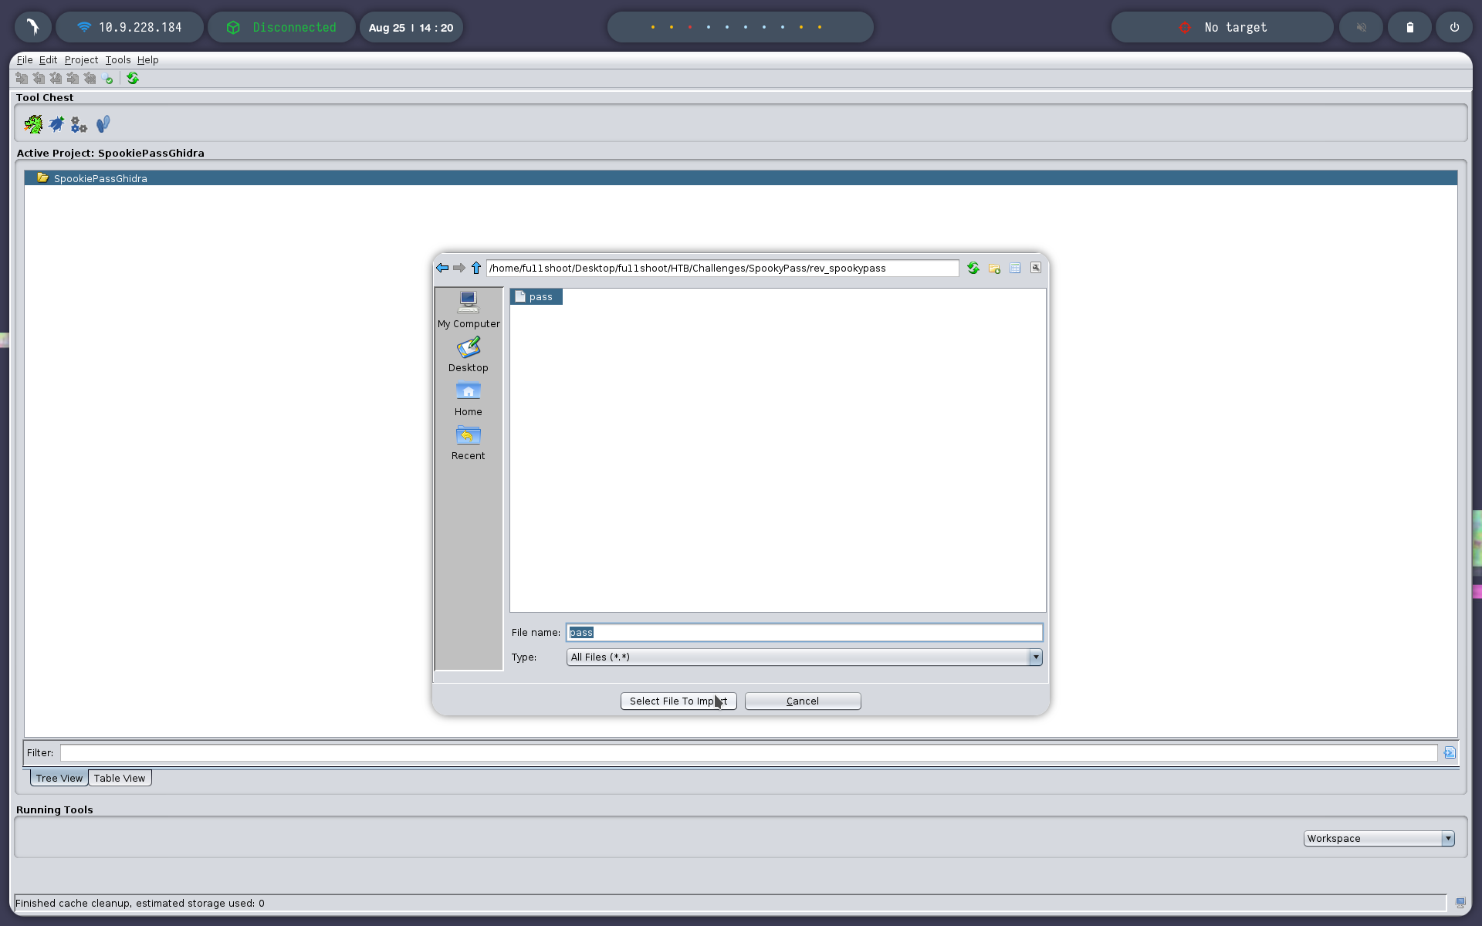Open the Recent locations shortcut
Image resolution: width=1482 pixels, height=926 pixels.
[x=469, y=442]
